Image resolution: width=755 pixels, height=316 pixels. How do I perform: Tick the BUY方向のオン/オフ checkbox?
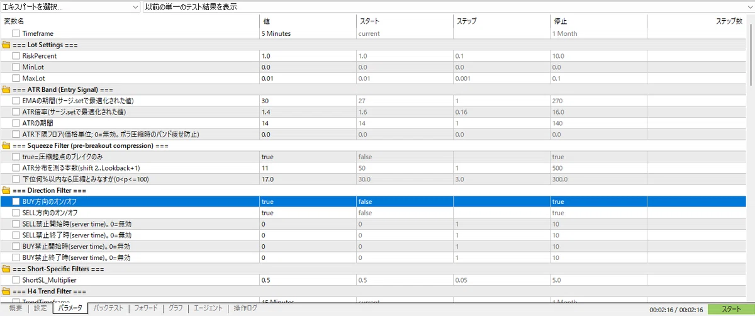(x=16, y=201)
